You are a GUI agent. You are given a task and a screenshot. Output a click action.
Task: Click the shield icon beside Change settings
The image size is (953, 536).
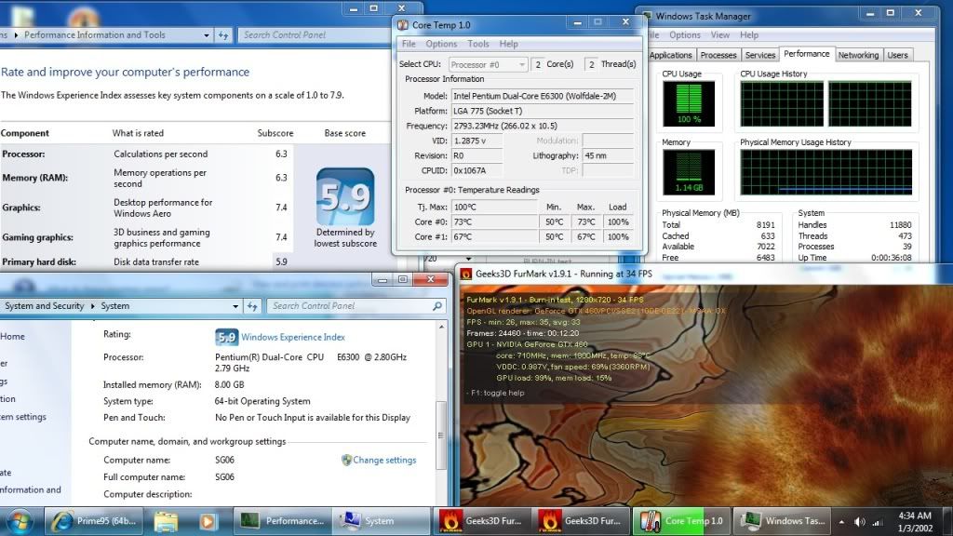tap(346, 460)
